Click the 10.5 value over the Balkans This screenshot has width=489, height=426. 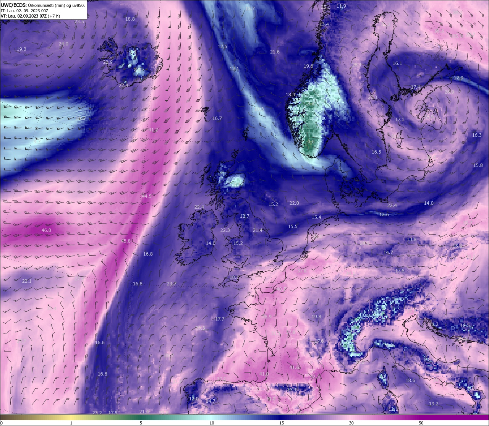click(465, 326)
